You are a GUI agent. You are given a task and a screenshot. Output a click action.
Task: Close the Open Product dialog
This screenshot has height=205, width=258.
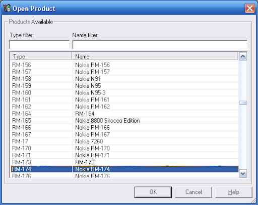point(249,8)
